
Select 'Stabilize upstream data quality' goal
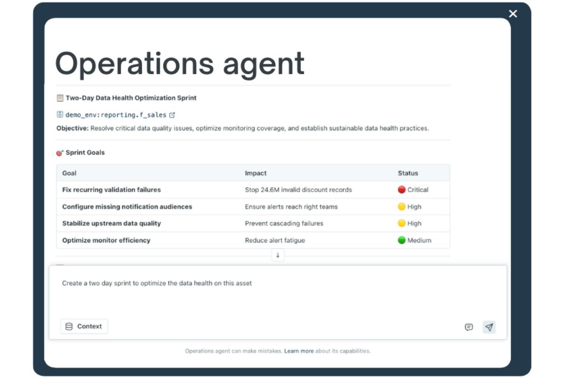(112, 223)
